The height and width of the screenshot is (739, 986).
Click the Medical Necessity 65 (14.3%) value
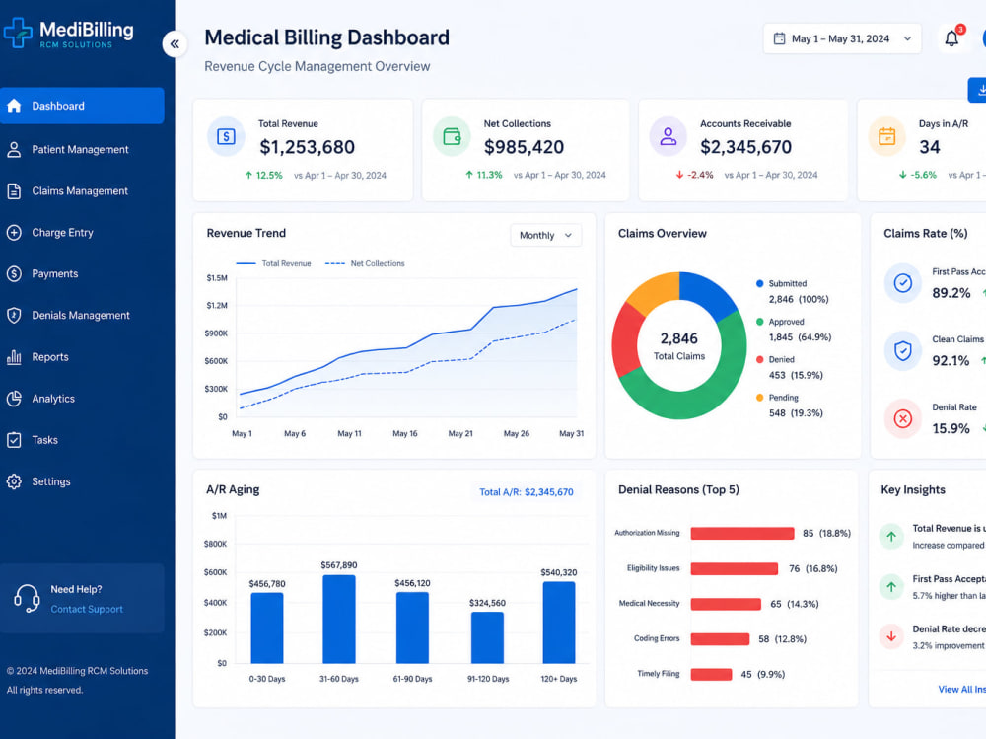(x=794, y=604)
